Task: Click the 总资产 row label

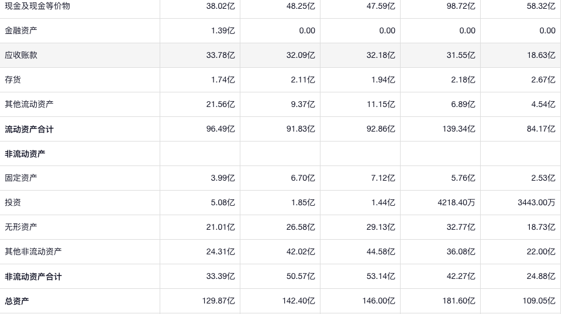Action: [17, 301]
